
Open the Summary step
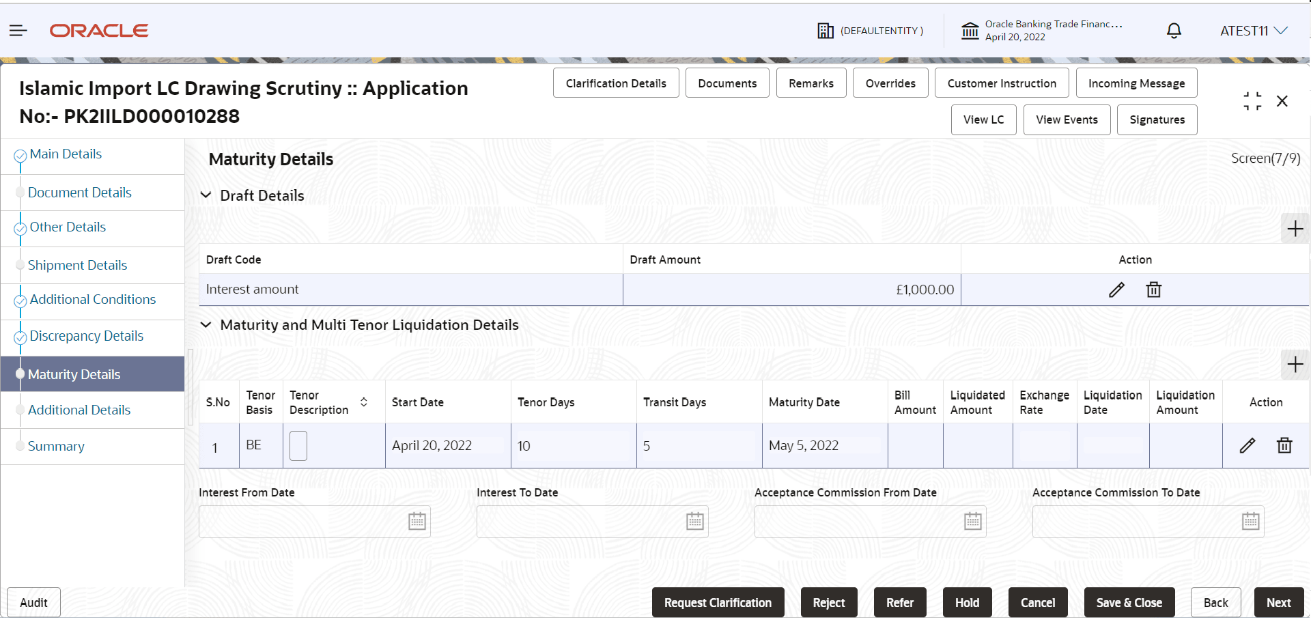point(56,446)
